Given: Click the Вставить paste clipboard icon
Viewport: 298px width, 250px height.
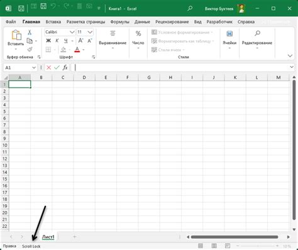Looking at the screenshot, I should [16, 35].
